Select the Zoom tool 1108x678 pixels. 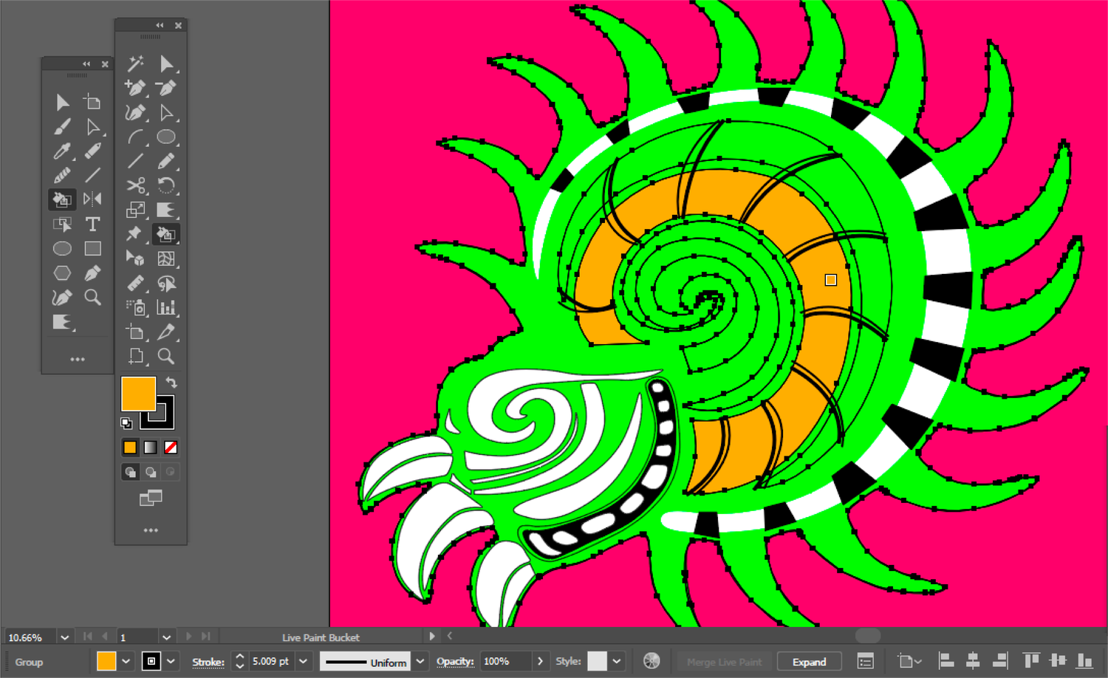coord(166,357)
